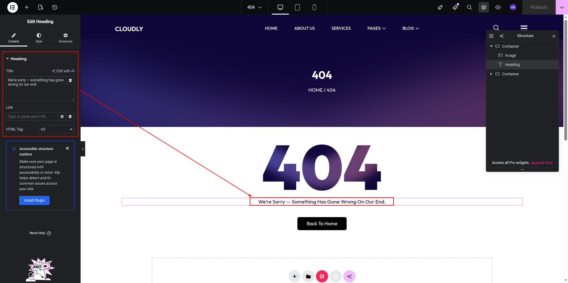This screenshot has height=283, width=568.
Task: Click the 404 gradient image
Action: pyautogui.click(x=322, y=168)
